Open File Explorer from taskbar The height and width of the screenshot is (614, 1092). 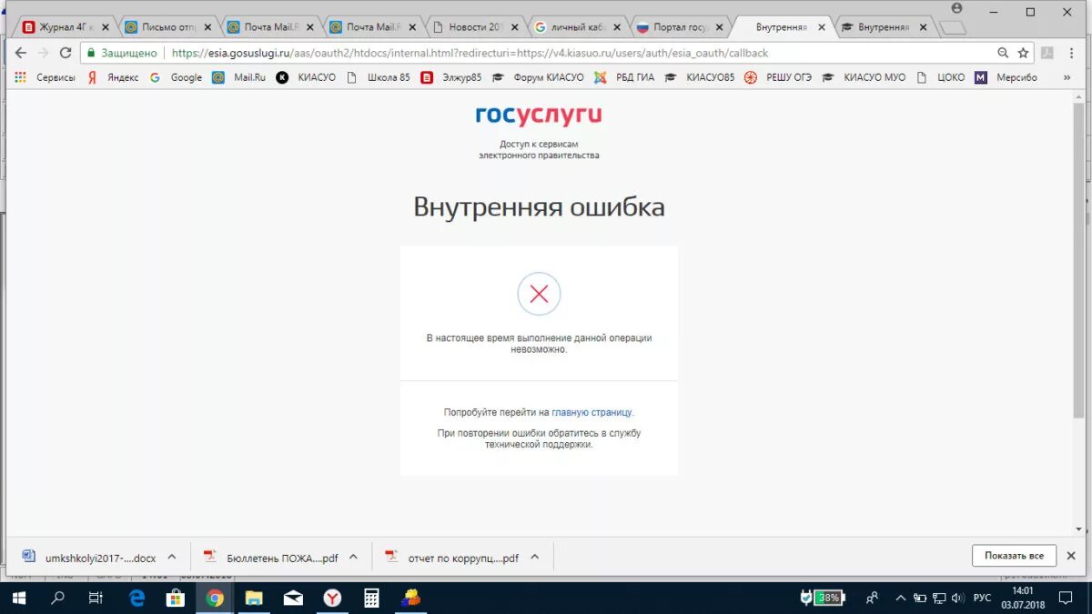point(254,598)
